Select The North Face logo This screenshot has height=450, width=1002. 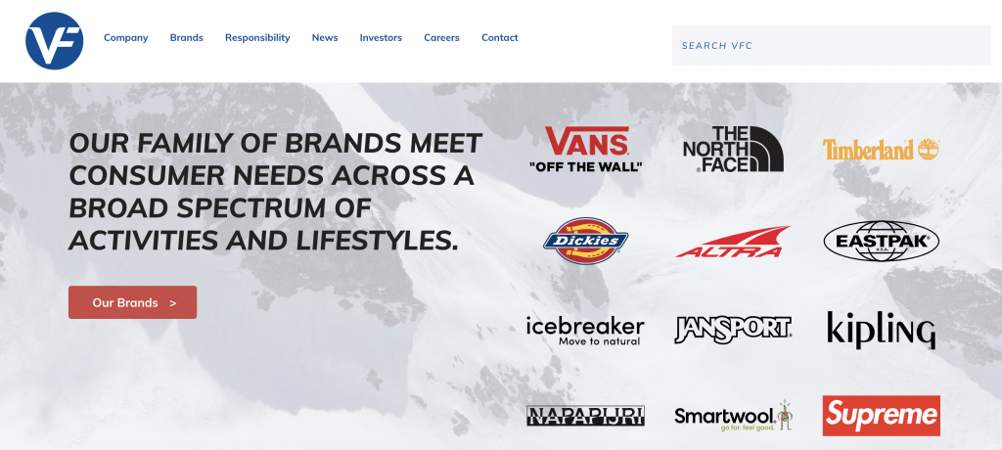click(x=733, y=149)
